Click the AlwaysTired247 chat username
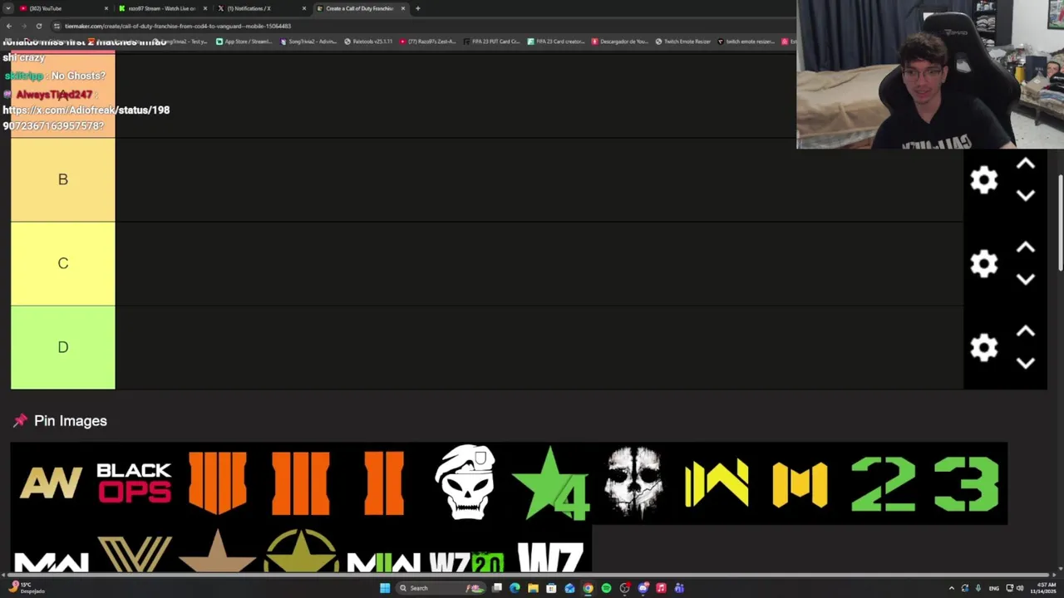 pos(54,95)
